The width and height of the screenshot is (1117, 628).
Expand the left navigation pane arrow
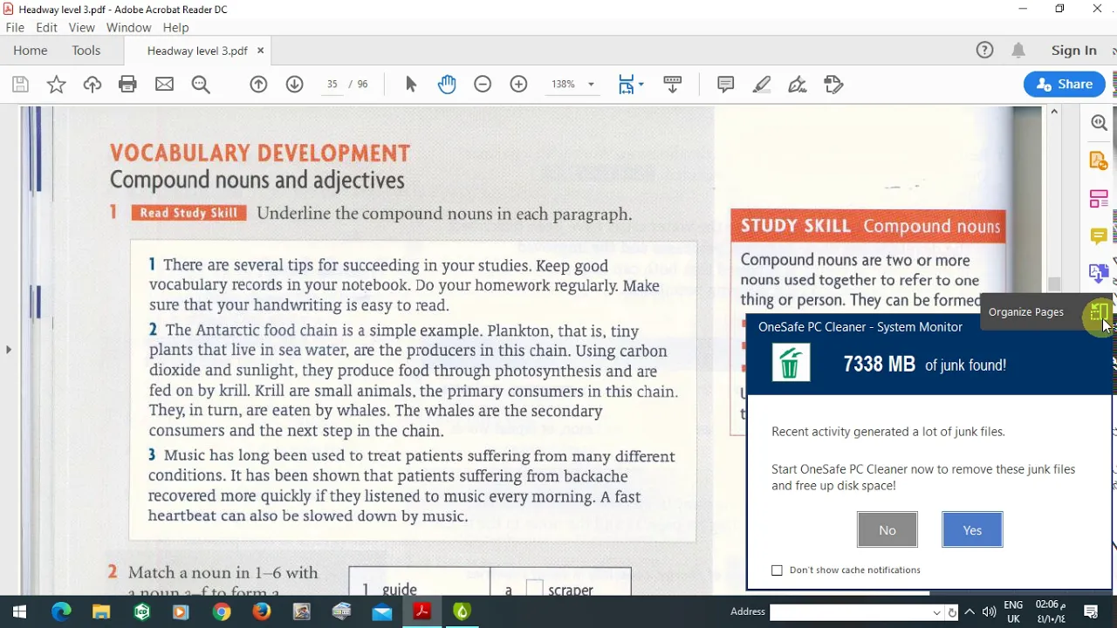pos(9,350)
